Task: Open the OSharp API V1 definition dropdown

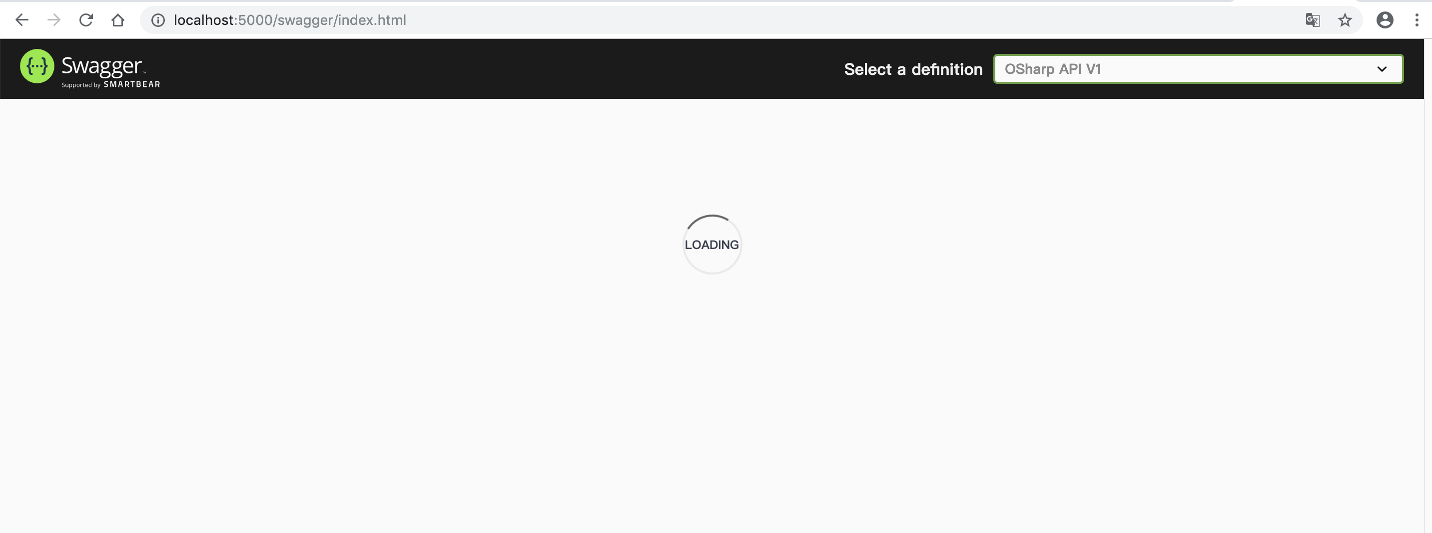Action: click(x=1198, y=69)
